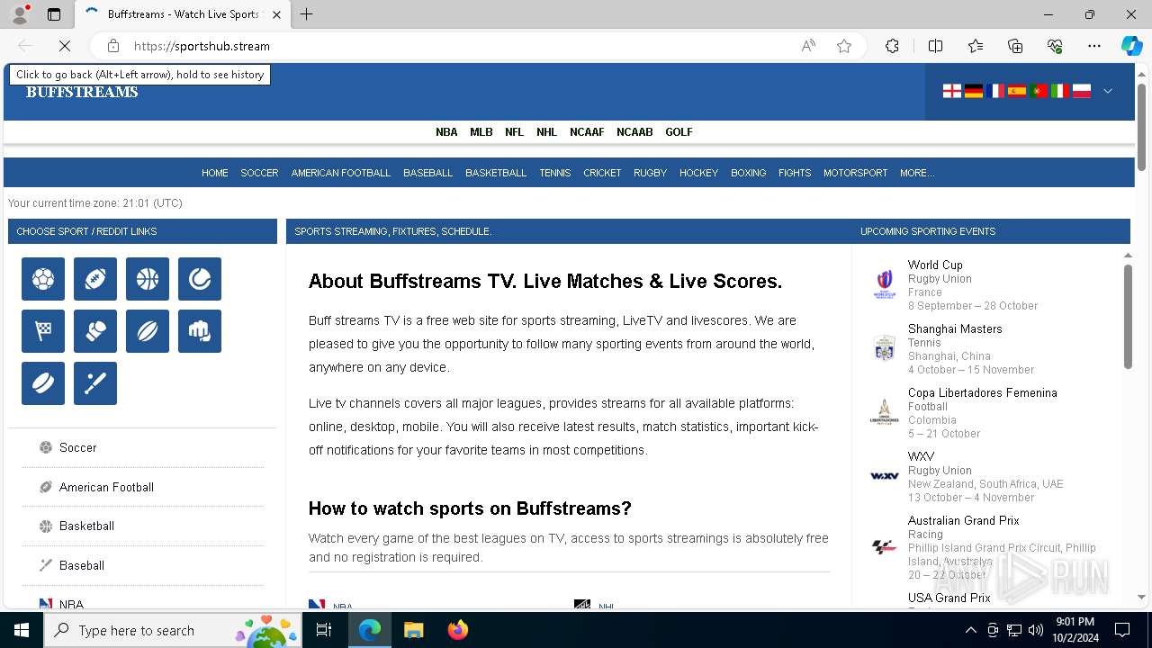Open the Edge Favorites list
Screen dimensions: 1152x648
[x=976, y=46]
